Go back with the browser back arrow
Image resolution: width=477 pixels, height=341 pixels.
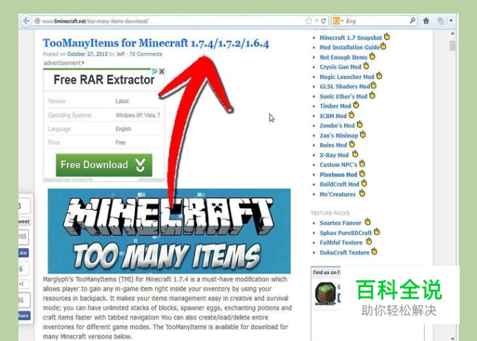(x=26, y=21)
